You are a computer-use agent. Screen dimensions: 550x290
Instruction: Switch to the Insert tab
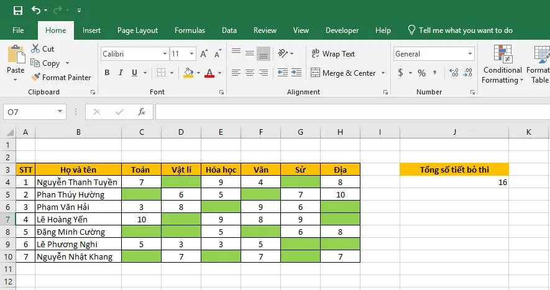point(91,30)
